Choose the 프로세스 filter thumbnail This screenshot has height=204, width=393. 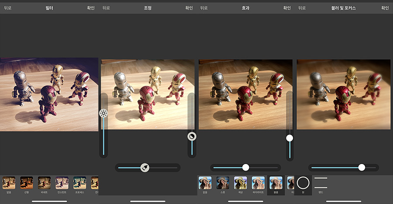click(x=80, y=183)
